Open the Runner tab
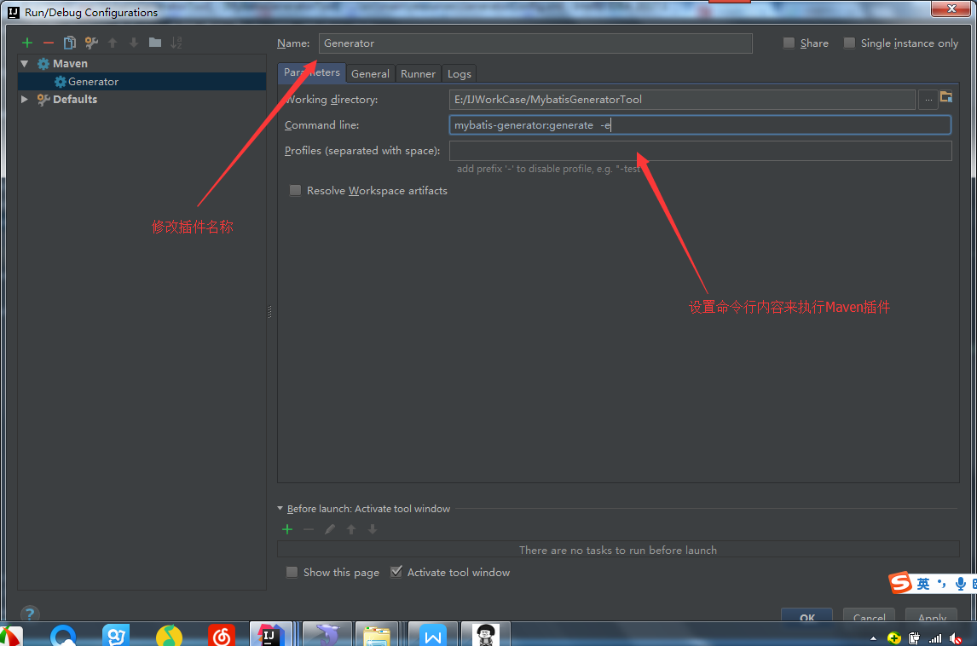The width and height of the screenshot is (977, 646). pyautogui.click(x=418, y=73)
